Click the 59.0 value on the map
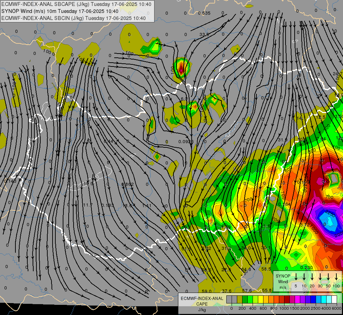The image size is (343, 315). (206, 291)
